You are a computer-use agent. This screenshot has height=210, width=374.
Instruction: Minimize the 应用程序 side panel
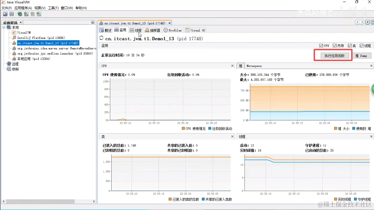93,22
